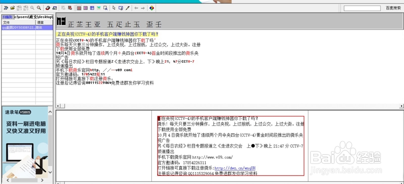Open an image file with folder icon
Screen dimensions: 404x184
(x=13, y=8)
